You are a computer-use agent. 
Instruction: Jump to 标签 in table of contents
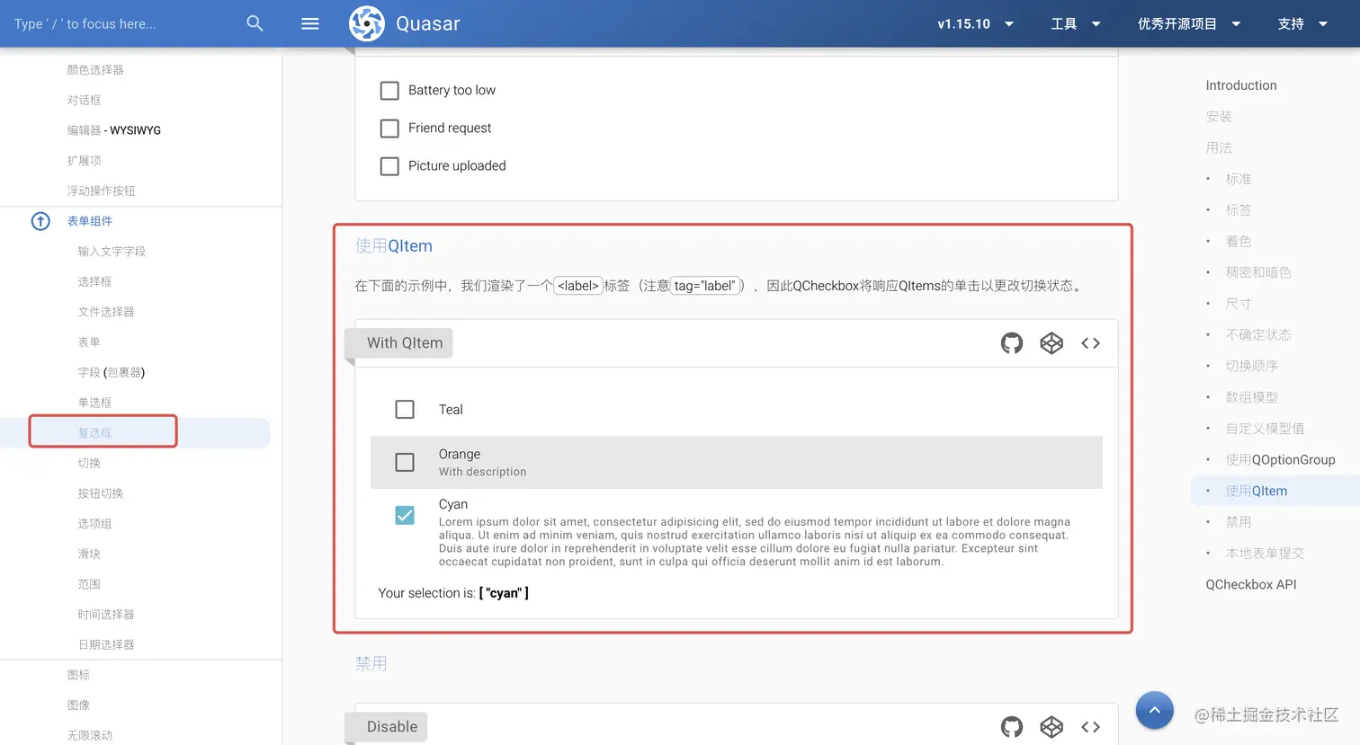click(1239, 210)
